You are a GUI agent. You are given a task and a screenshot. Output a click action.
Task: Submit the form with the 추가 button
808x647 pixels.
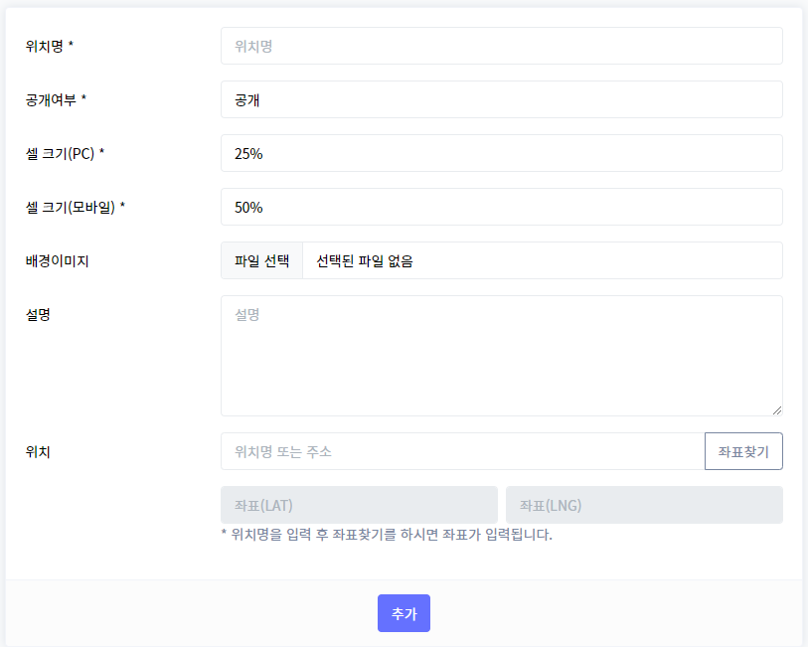tap(404, 613)
